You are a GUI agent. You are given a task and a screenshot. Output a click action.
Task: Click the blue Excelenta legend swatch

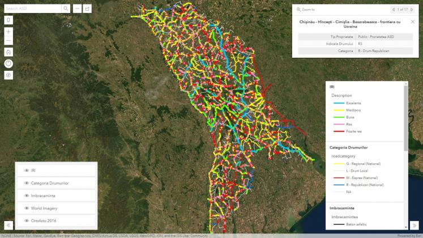pyautogui.click(x=339, y=103)
